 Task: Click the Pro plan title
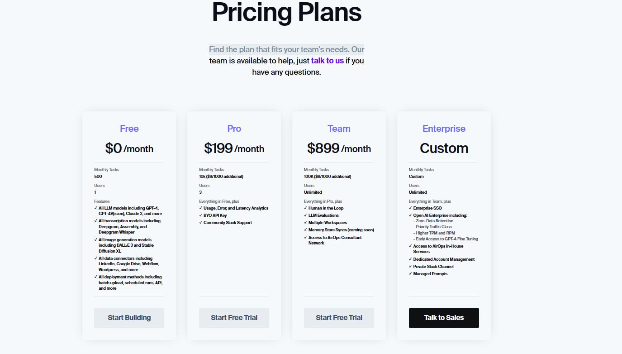[234, 129]
